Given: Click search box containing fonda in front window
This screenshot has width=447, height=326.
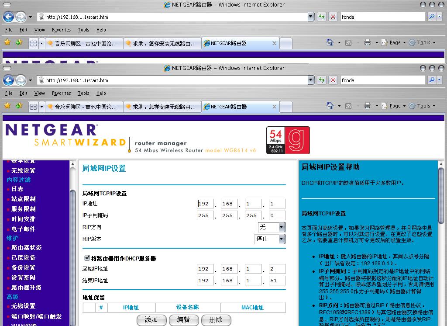Looking at the screenshot, I should point(383,80).
